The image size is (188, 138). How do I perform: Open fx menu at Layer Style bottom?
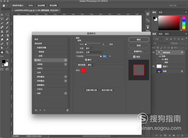point(36,110)
